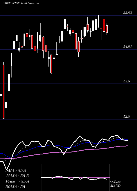The height and width of the screenshot is (191, 137).
Task: Click the 53.8 price level label
Action: [x=127, y=81]
